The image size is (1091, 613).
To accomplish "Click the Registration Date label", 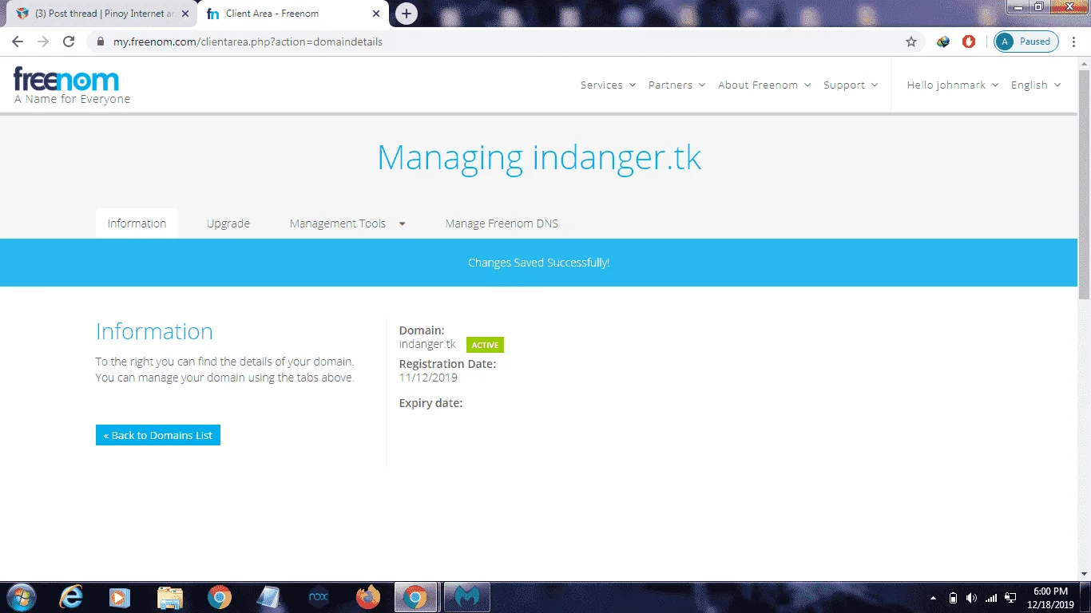I will (x=447, y=364).
